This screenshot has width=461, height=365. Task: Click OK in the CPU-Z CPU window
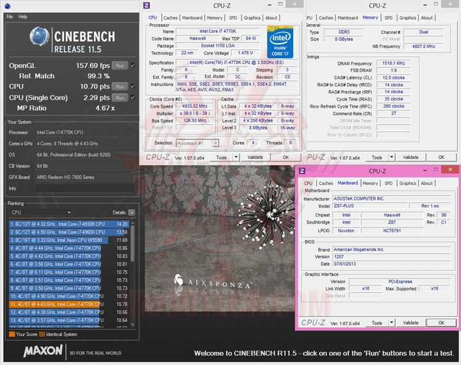click(x=286, y=158)
